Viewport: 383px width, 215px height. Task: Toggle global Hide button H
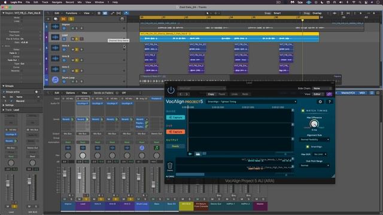[x=63, y=19]
